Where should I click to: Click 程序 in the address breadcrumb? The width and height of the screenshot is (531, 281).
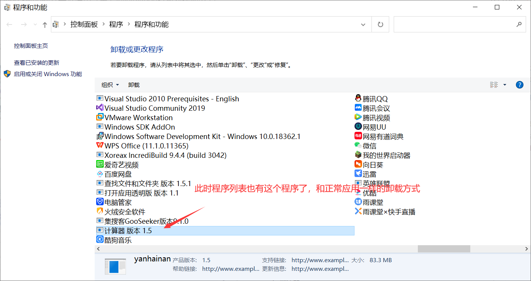pos(116,24)
